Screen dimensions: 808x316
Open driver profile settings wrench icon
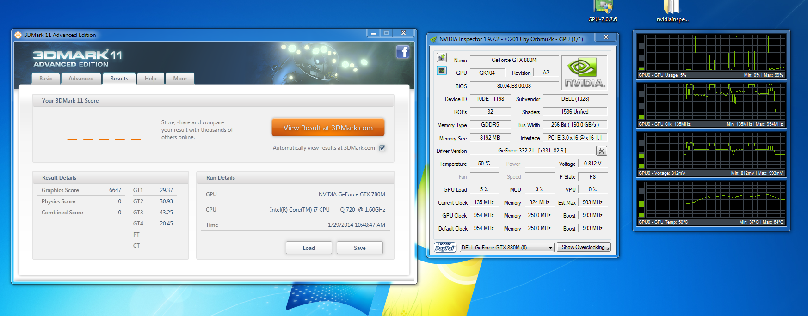(x=601, y=151)
